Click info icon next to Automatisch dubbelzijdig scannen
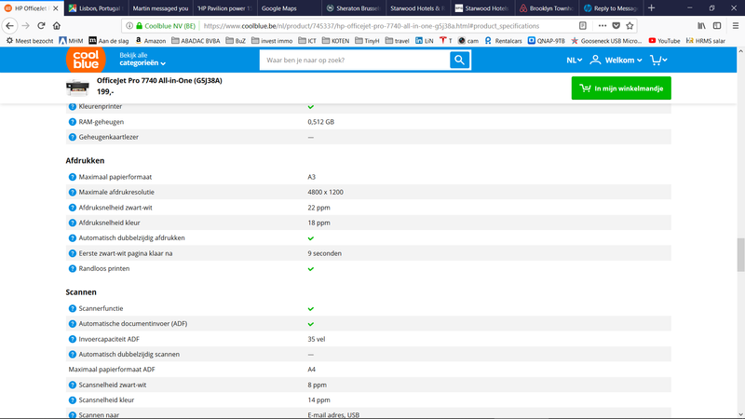745x419 pixels. (73, 354)
